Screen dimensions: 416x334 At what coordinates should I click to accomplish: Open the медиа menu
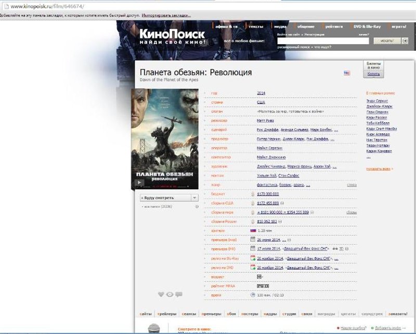pos(280,26)
